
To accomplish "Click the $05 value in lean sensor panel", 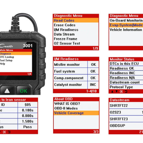I will [x=28, y=105].
